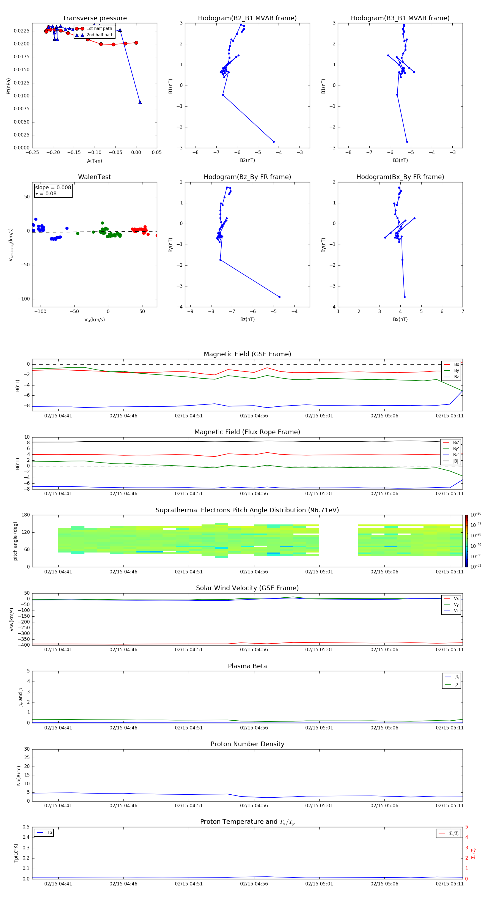Screen dimensions: 495x908
Task: Click the 'Transverse pressure' plot title
Action: pos(94,18)
